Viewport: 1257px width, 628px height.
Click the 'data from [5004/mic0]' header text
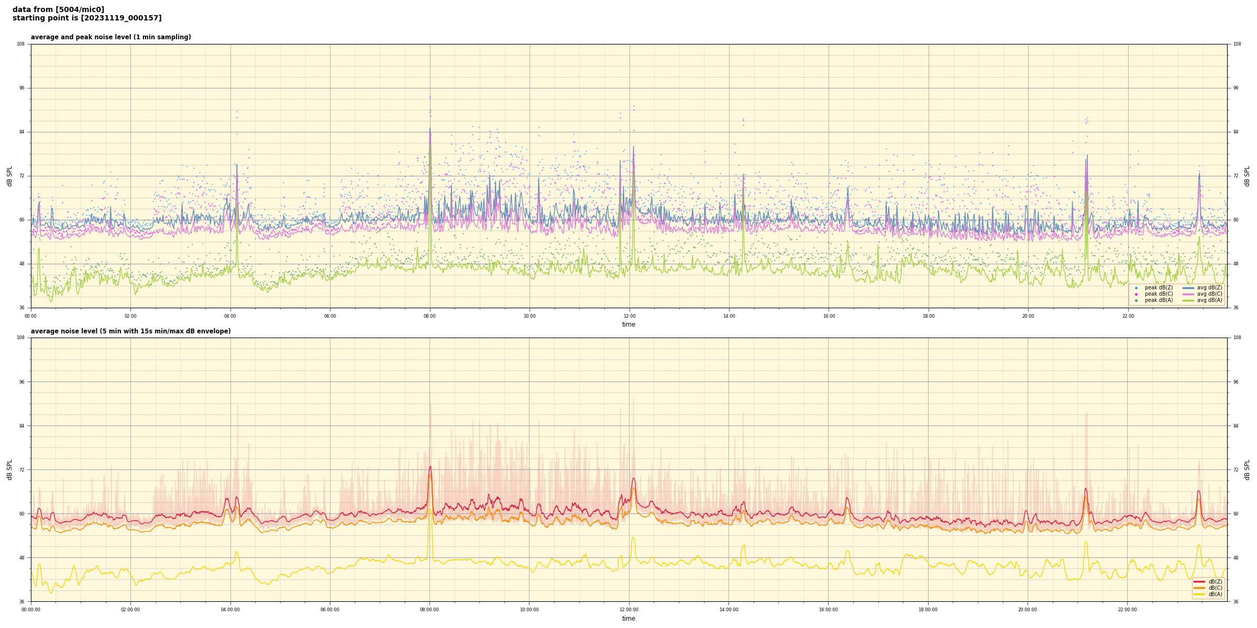tap(58, 9)
